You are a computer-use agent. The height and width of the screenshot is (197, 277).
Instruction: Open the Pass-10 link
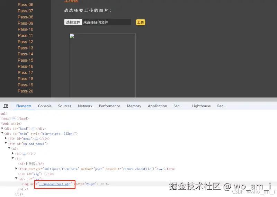click(25, 29)
